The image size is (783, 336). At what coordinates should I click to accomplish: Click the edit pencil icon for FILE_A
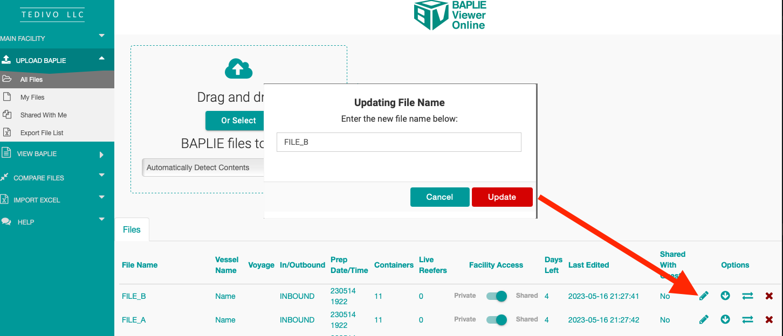(x=704, y=320)
